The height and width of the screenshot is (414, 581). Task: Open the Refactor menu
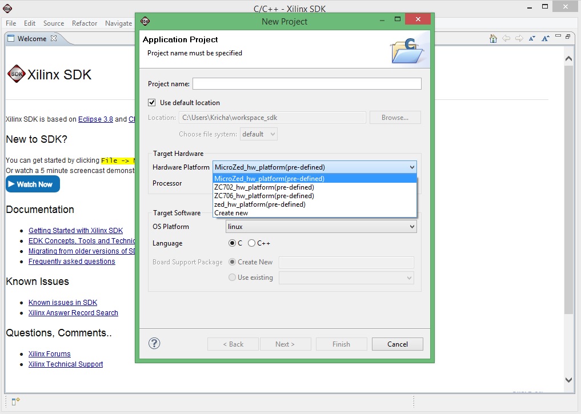pyautogui.click(x=85, y=23)
